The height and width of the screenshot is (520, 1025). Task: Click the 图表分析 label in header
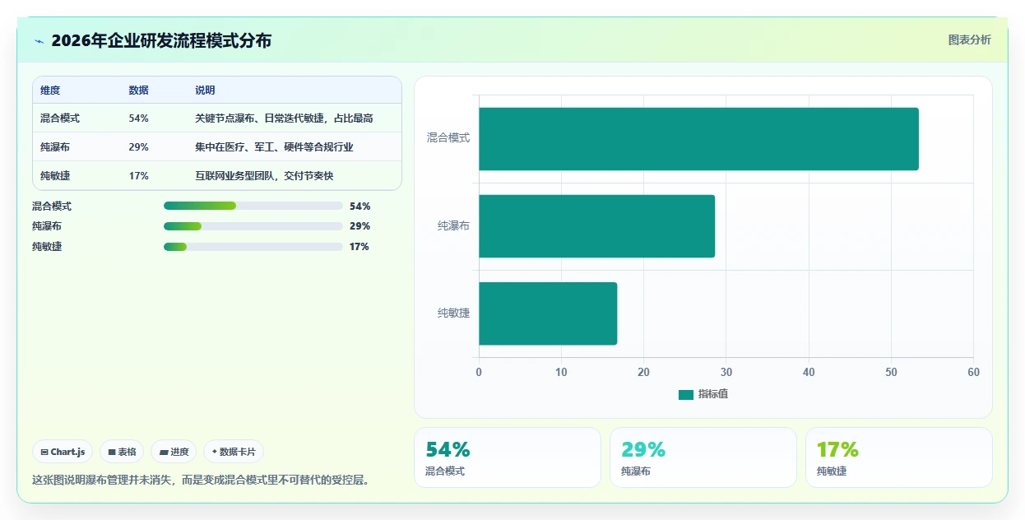point(969,39)
